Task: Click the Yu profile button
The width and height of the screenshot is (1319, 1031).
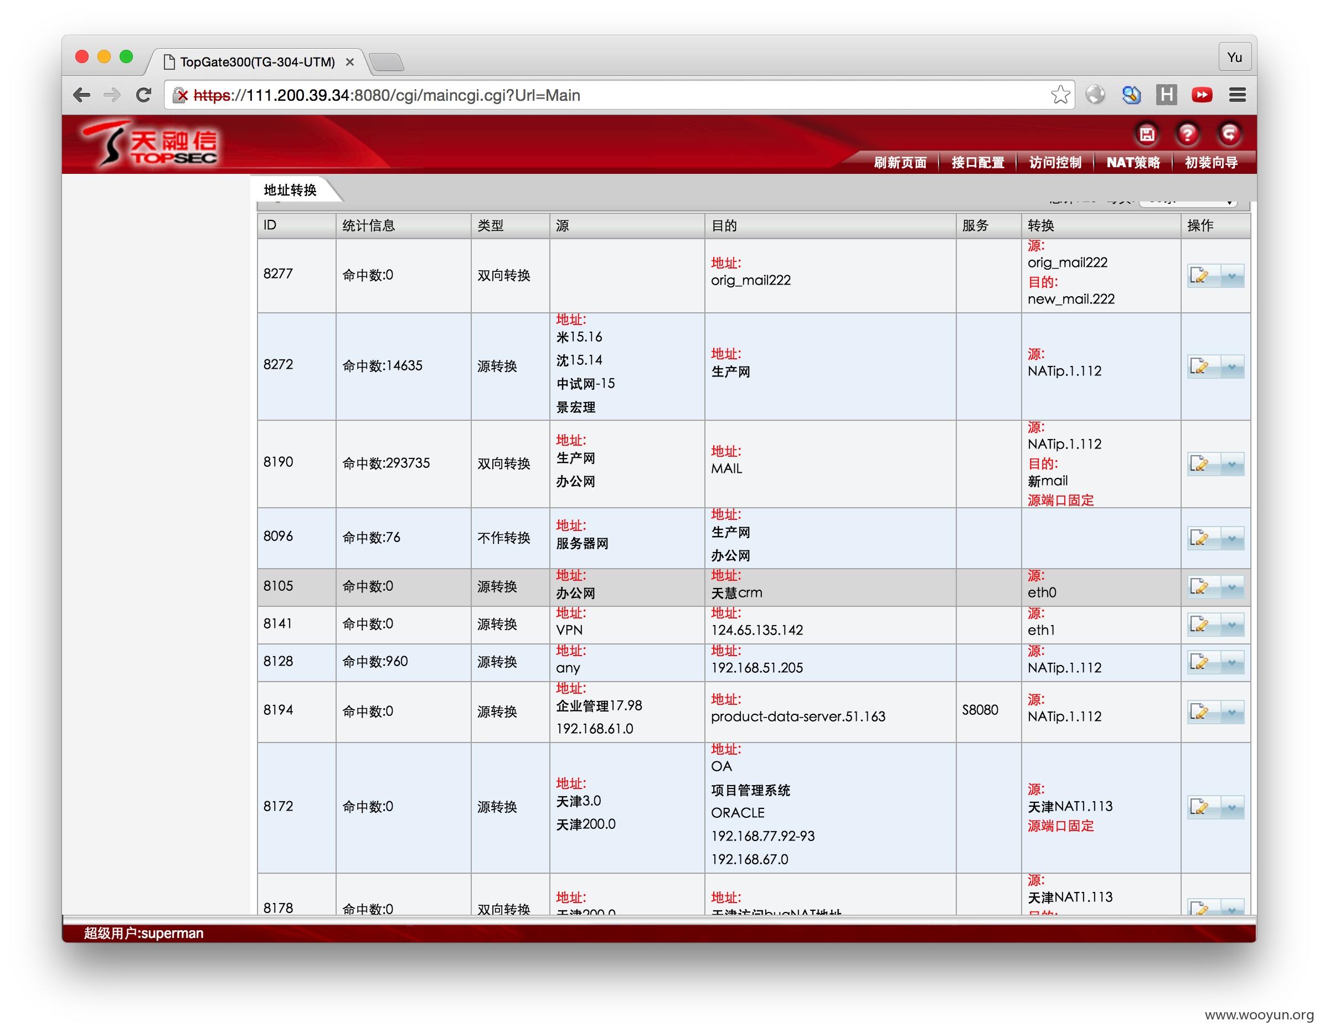Action: [1234, 58]
